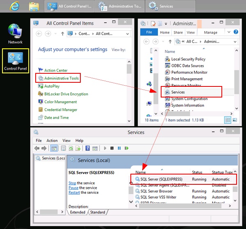Click Pause Service toolbar button
Image resolution: width=246 pixels, height=229 pixels.
coord(119,148)
